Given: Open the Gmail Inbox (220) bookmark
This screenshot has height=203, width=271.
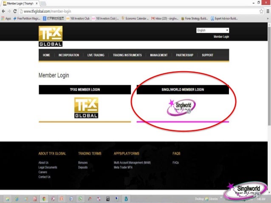Looking at the screenshot, I should [x=165, y=18].
